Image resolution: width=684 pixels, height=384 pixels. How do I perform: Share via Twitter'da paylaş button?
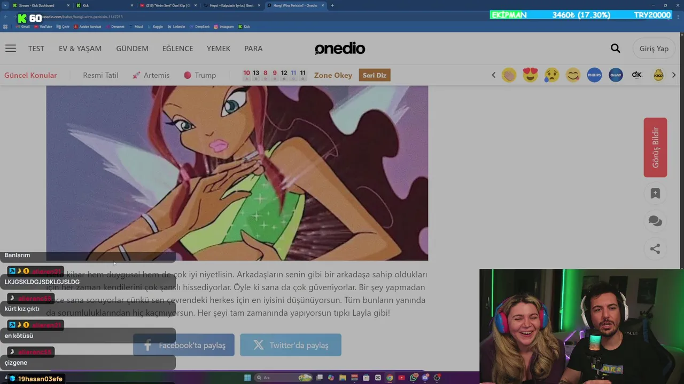pos(291,345)
